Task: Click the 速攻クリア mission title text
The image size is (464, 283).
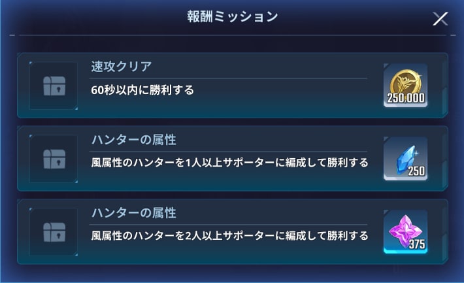Action: coord(123,67)
